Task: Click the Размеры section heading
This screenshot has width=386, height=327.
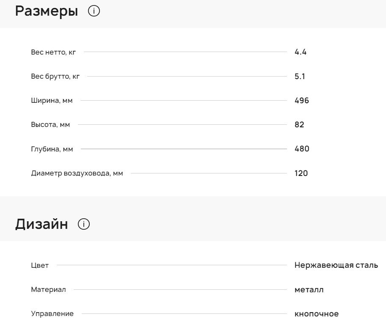Action: tap(47, 12)
